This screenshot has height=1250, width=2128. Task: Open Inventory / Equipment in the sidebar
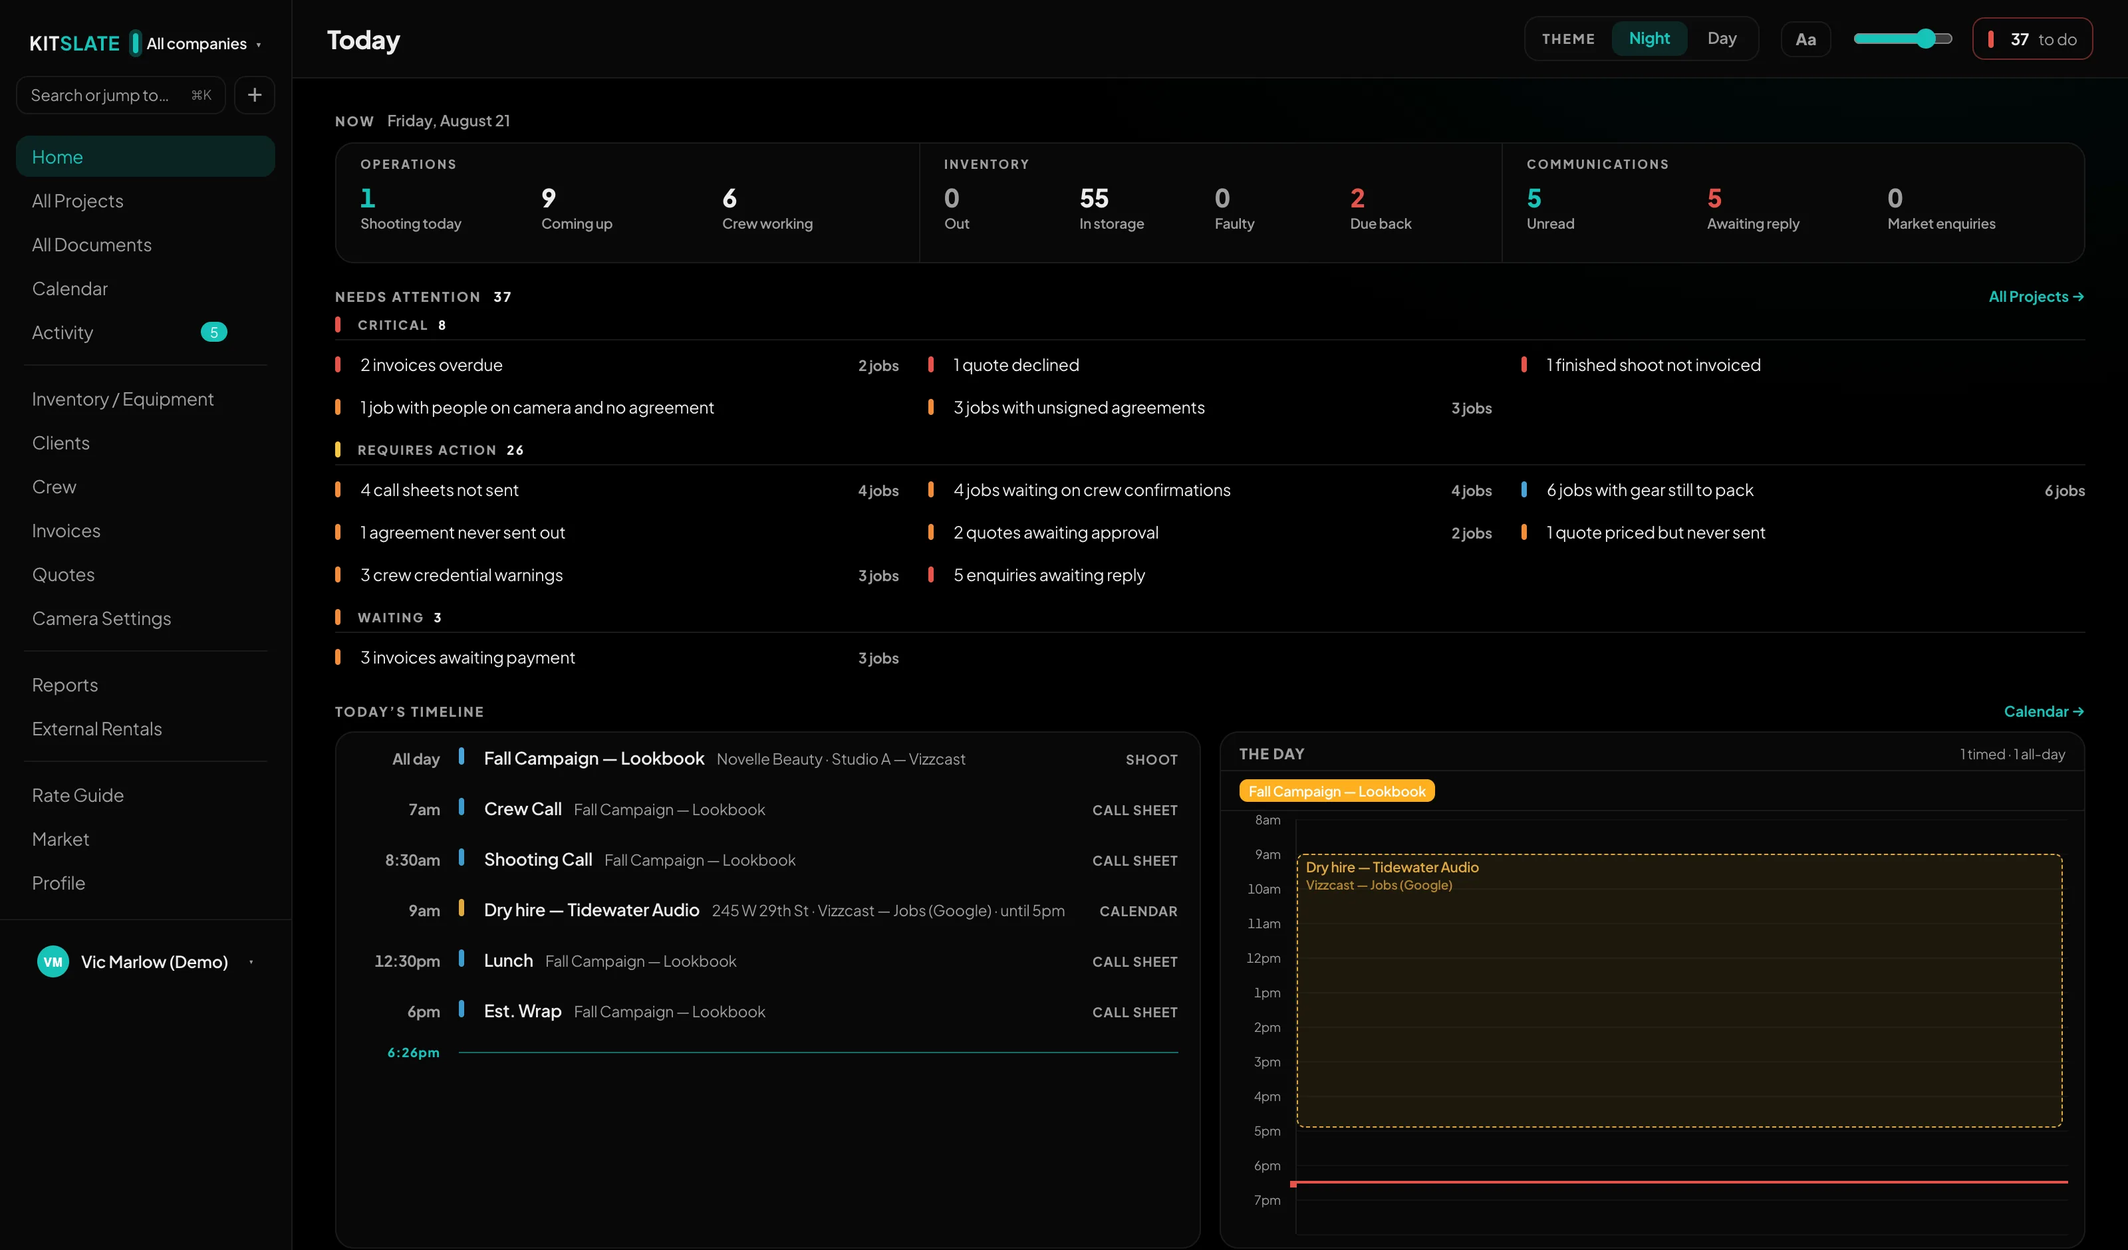145,399
